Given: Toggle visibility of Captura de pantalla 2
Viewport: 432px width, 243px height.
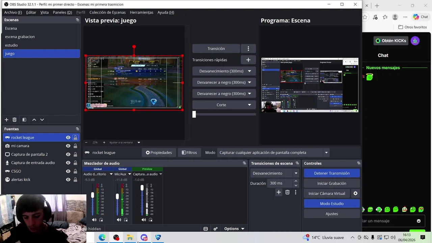Looking at the screenshot, I should (x=68, y=154).
